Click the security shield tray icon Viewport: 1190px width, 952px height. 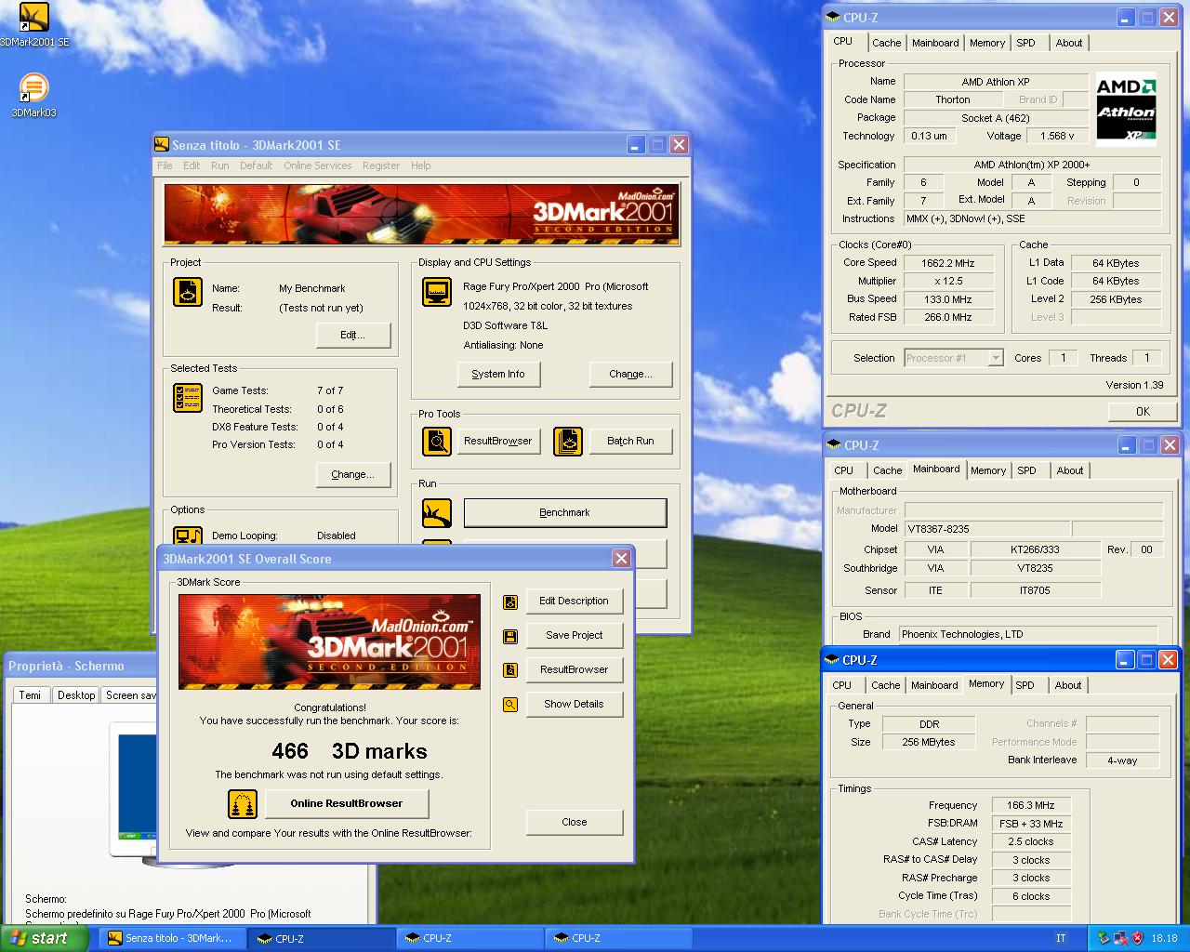(1136, 938)
